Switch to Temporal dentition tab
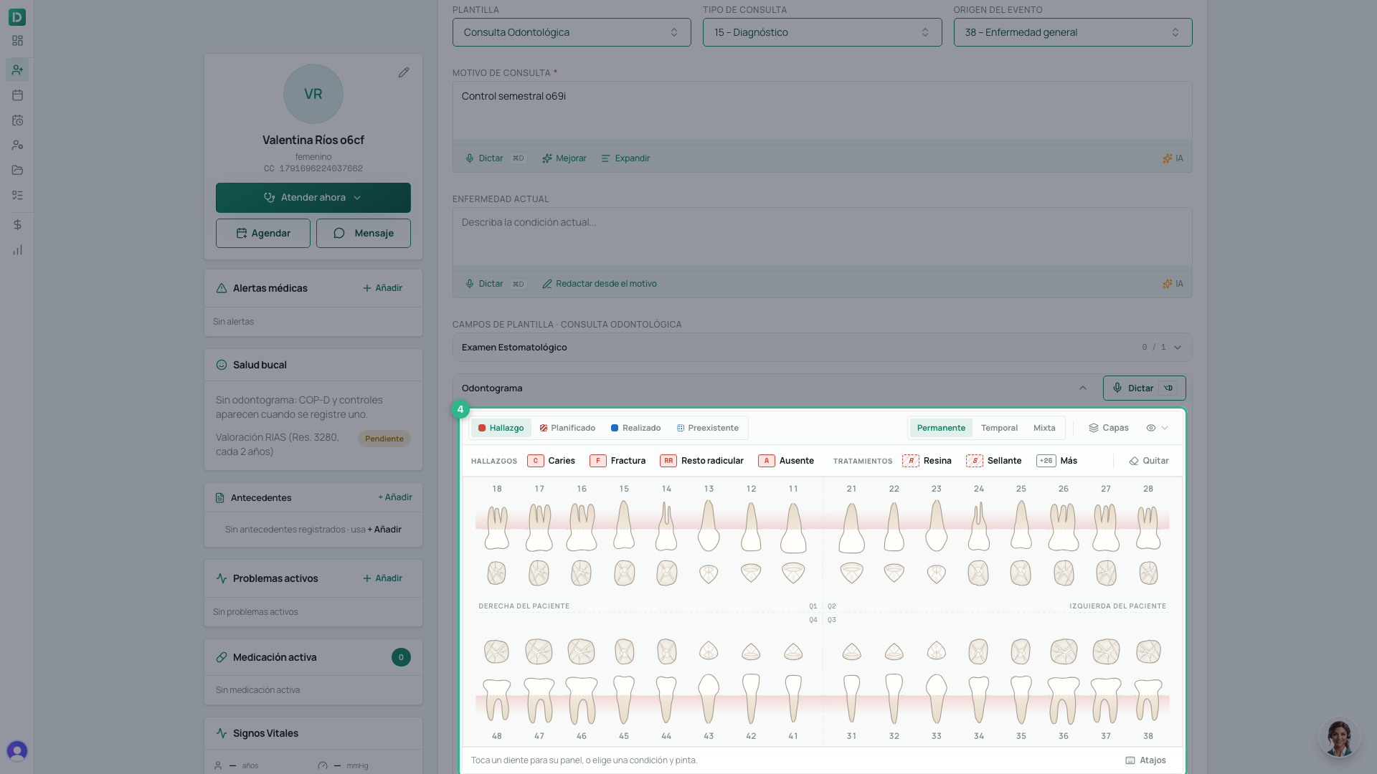The width and height of the screenshot is (1377, 774). coord(999,428)
